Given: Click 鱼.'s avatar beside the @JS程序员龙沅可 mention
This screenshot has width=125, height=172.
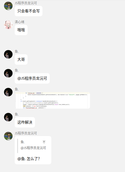Looking at the screenshot, I should coord(8,73).
